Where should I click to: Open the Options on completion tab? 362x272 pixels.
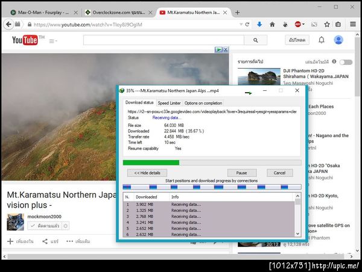tap(203, 103)
